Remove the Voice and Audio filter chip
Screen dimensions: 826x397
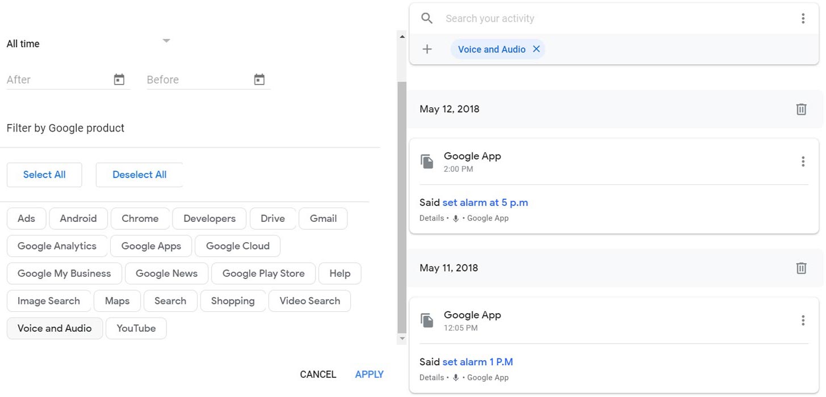point(536,49)
